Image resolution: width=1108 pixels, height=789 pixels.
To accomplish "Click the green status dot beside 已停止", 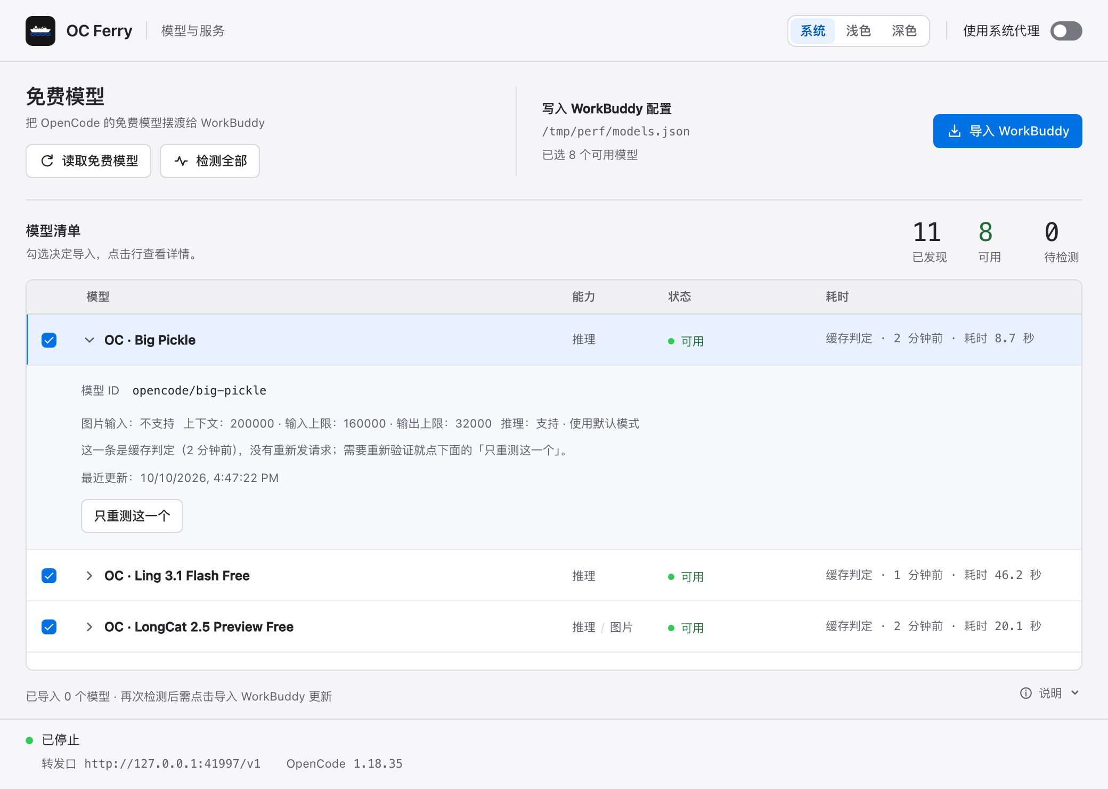I will pyautogui.click(x=30, y=740).
